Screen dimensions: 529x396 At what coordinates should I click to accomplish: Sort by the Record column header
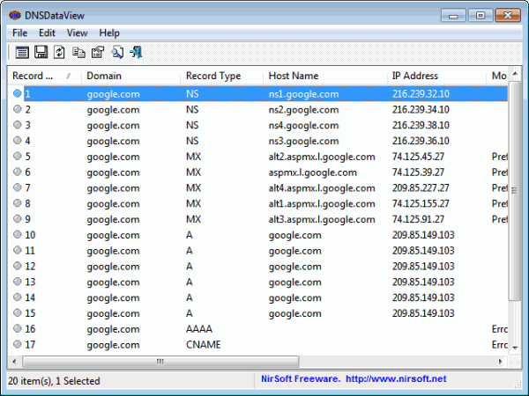point(45,76)
